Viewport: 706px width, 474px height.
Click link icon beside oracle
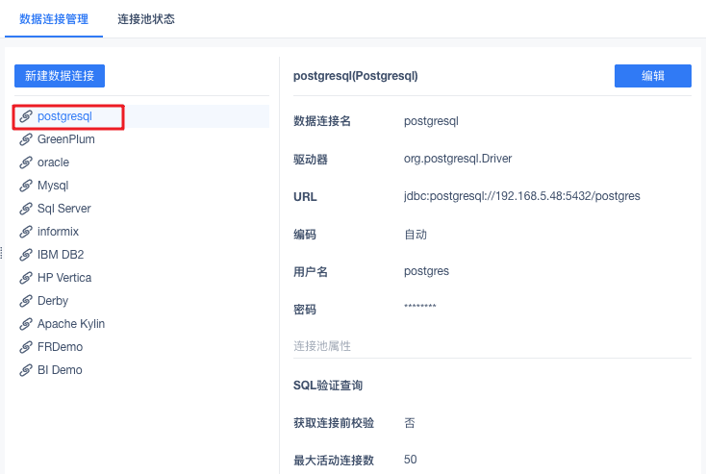tap(26, 162)
